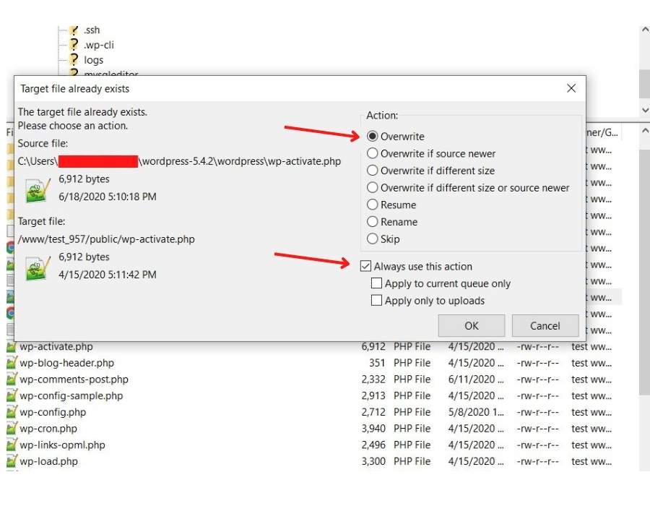Click the 3,300 size of wp-load.php
Viewport: 650px width, 506px height.
click(x=373, y=461)
